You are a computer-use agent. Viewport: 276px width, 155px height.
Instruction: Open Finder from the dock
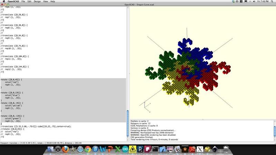pyautogui.click(x=50, y=149)
